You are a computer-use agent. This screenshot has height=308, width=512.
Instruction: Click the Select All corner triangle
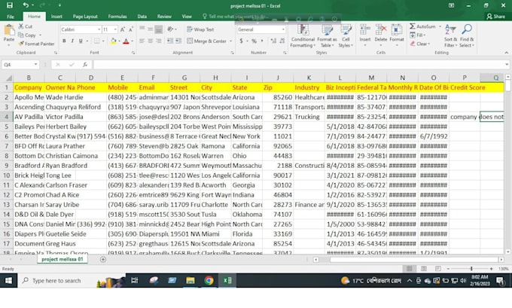pyautogui.click(x=9, y=78)
